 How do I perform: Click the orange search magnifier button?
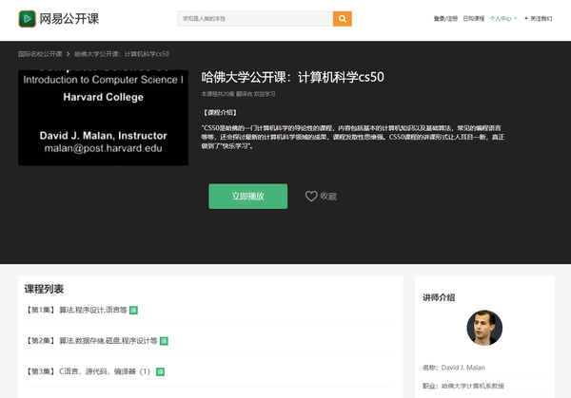click(x=343, y=19)
